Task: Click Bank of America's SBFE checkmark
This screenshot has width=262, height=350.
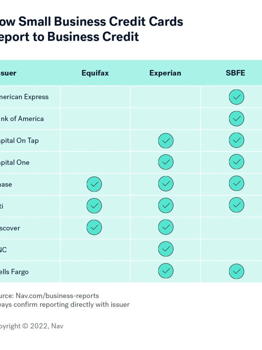Action: point(236,119)
